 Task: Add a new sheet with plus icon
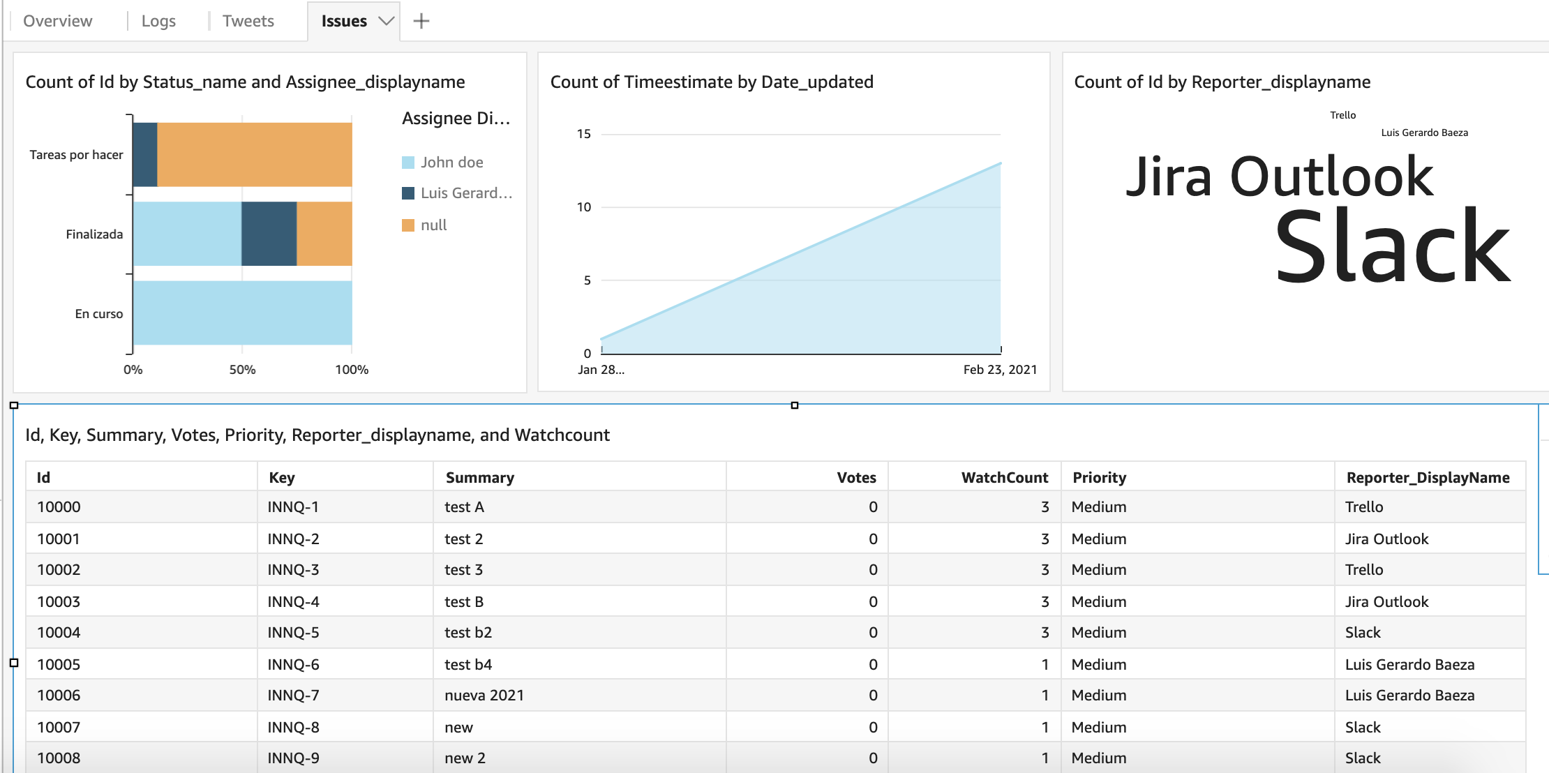[x=421, y=21]
